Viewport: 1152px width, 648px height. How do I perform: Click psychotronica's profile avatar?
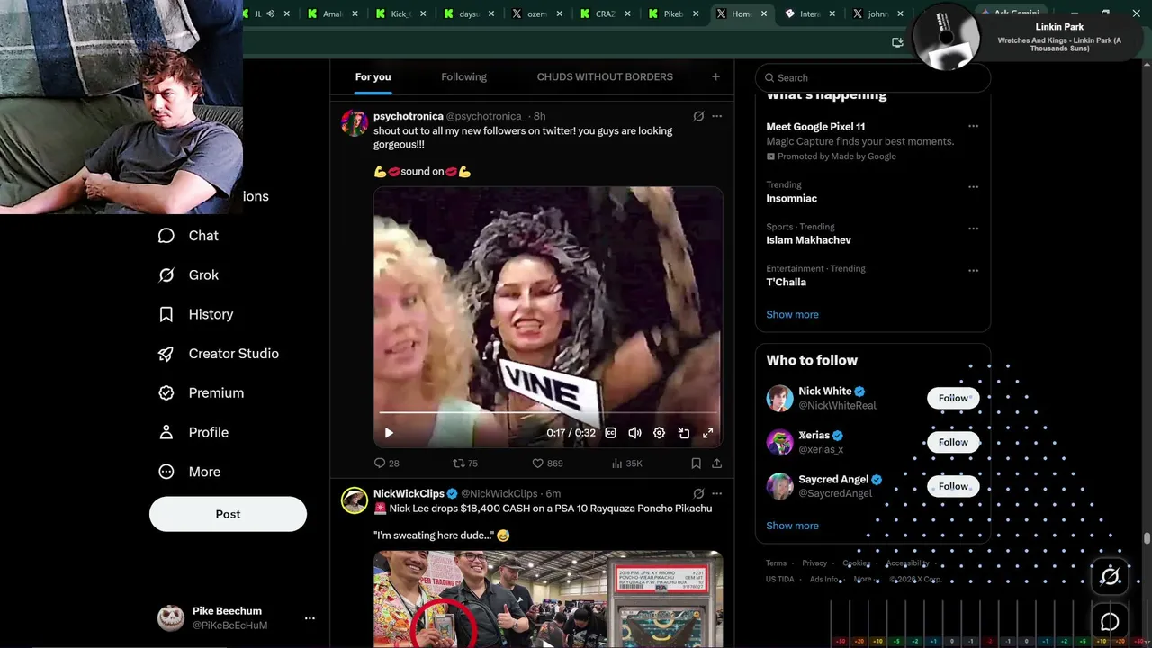click(x=355, y=124)
